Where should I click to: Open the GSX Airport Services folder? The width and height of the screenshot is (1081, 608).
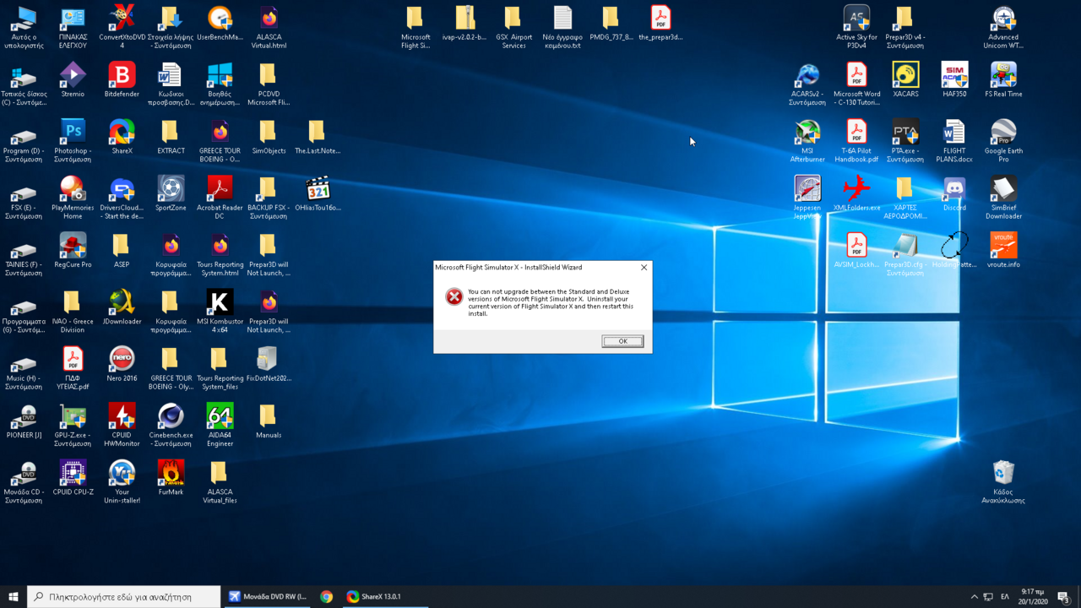pos(513,26)
